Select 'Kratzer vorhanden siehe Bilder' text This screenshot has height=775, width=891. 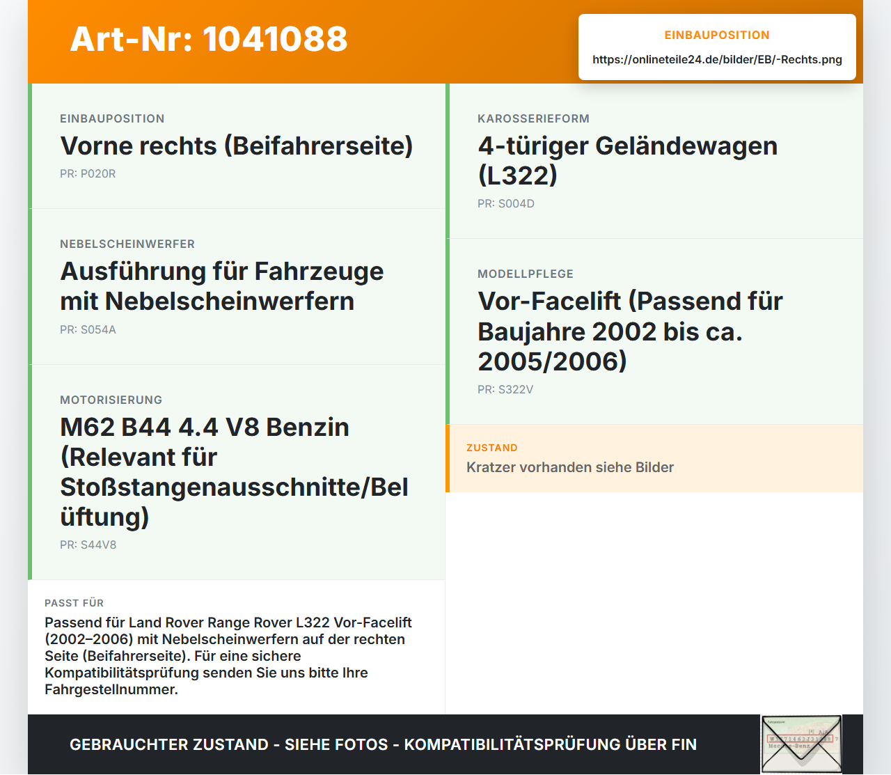[570, 468]
